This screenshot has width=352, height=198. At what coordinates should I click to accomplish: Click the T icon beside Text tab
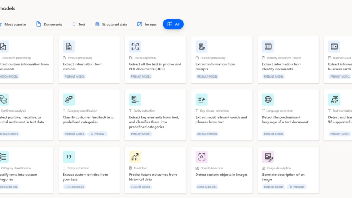click(x=74, y=24)
